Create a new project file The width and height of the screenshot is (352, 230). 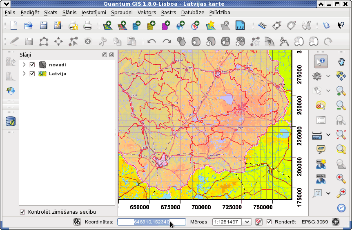pyautogui.click(x=14, y=25)
